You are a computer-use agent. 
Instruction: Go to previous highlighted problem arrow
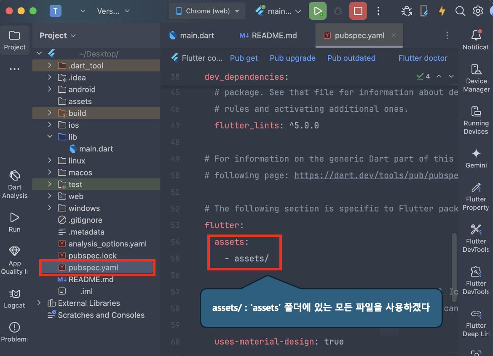coord(439,76)
